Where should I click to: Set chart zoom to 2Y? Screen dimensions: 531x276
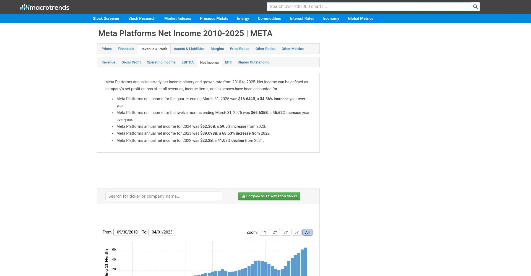point(275,232)
